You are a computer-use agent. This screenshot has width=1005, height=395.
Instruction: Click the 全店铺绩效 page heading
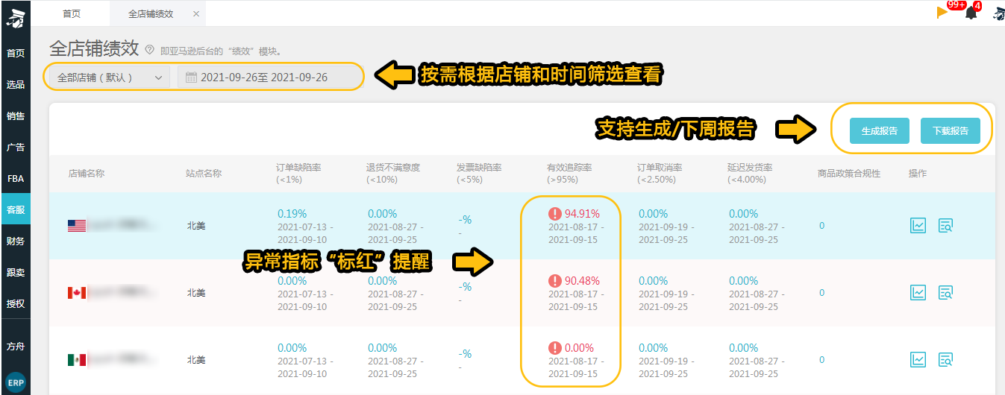point(94,48)
